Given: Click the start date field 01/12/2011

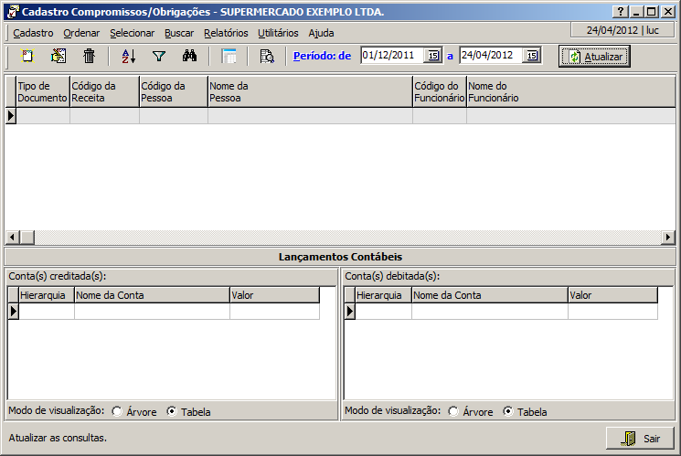Looking at the screenshot, I should tap(392, 56).
